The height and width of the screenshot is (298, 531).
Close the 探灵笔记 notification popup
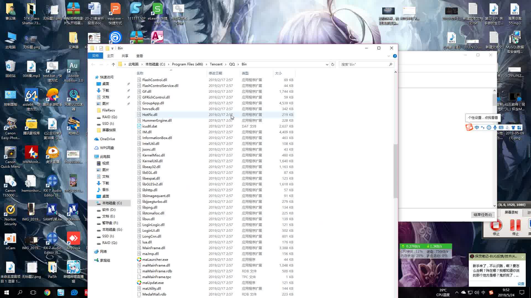tap(522, 257)
